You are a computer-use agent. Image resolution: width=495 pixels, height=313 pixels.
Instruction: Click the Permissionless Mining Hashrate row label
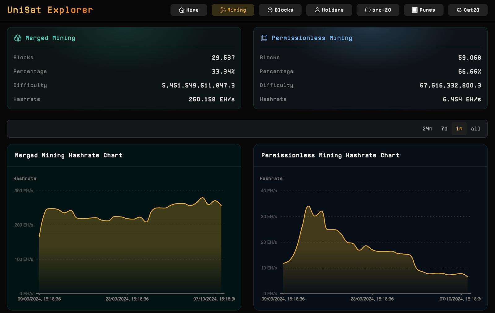pos(273,99)
